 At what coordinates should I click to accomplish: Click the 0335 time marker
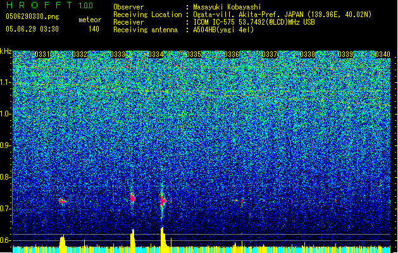(194, 54)
